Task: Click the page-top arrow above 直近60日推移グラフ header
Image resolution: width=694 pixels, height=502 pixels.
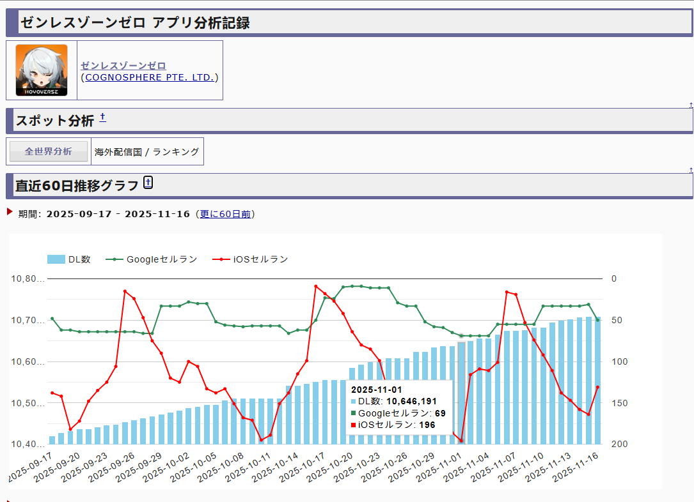Action: 690,170
